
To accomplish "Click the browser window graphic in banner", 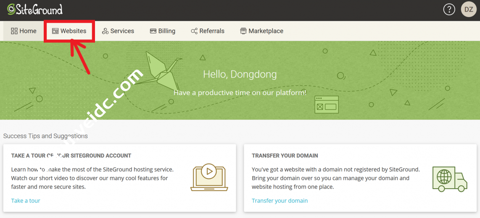I will click(x=327, y=105).
